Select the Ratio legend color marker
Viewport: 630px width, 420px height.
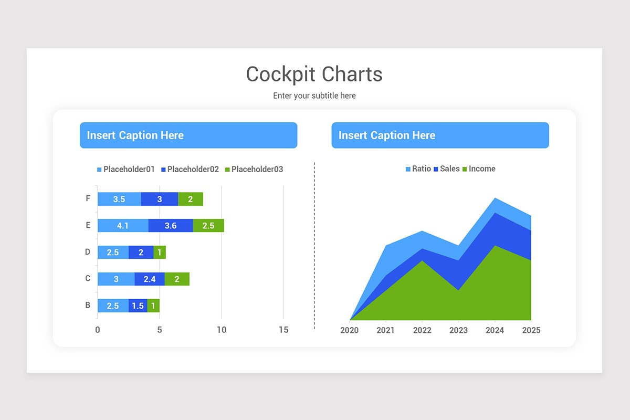pos(407,169)
